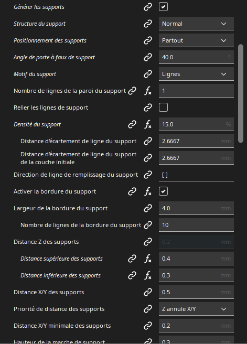Screen dimensions: 247x344
Task: Click Largeur de la bordure du support field
Action: pos(196,208)
